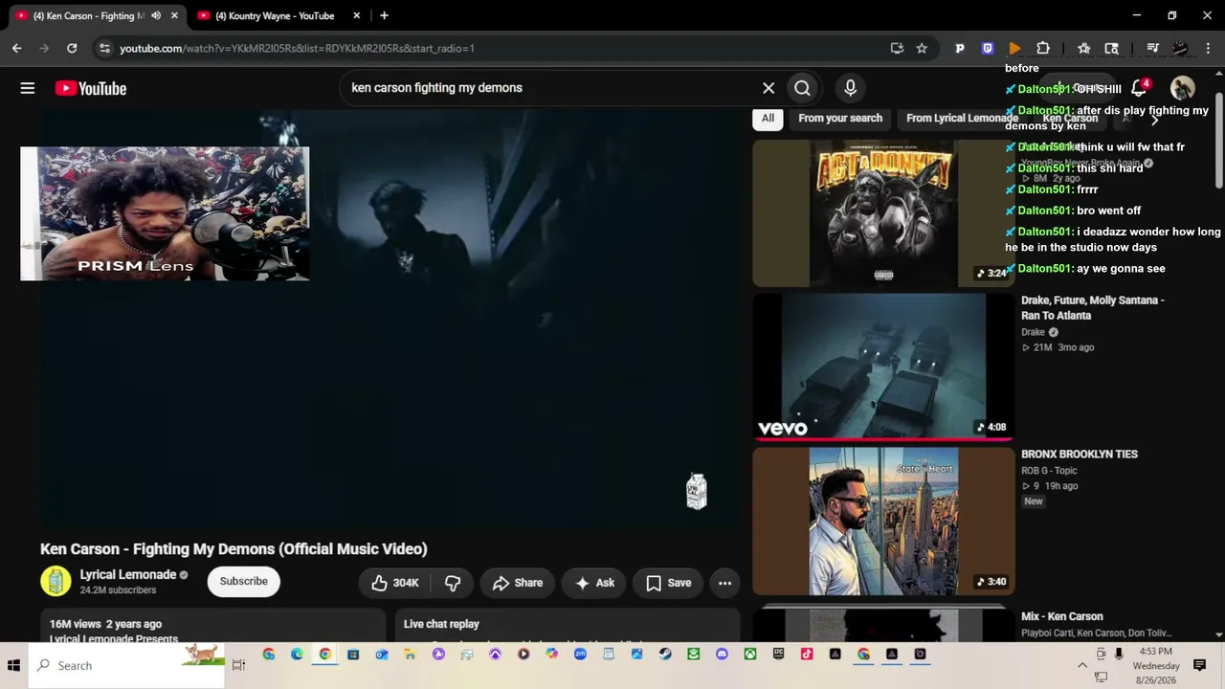Viewport: 1225px width, 689px height.
Task: Expand the description showing 16M views
Action: click(212, 627)
